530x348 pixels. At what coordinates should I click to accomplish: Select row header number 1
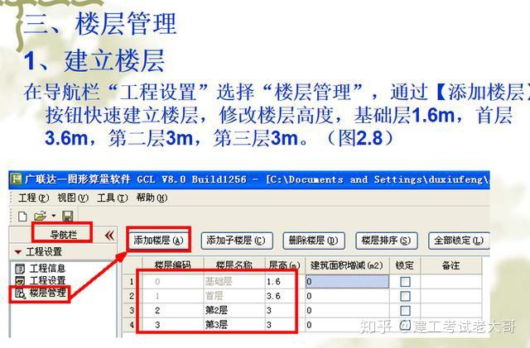[x=132, y=282]
